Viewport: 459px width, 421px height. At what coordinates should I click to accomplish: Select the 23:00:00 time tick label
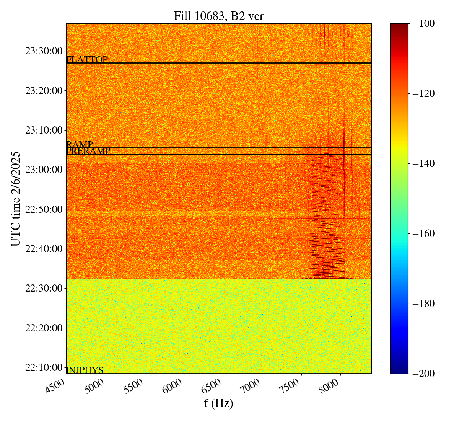44,169
